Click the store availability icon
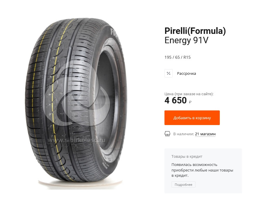This screenshot has width=271, height=208. (167, 134)
